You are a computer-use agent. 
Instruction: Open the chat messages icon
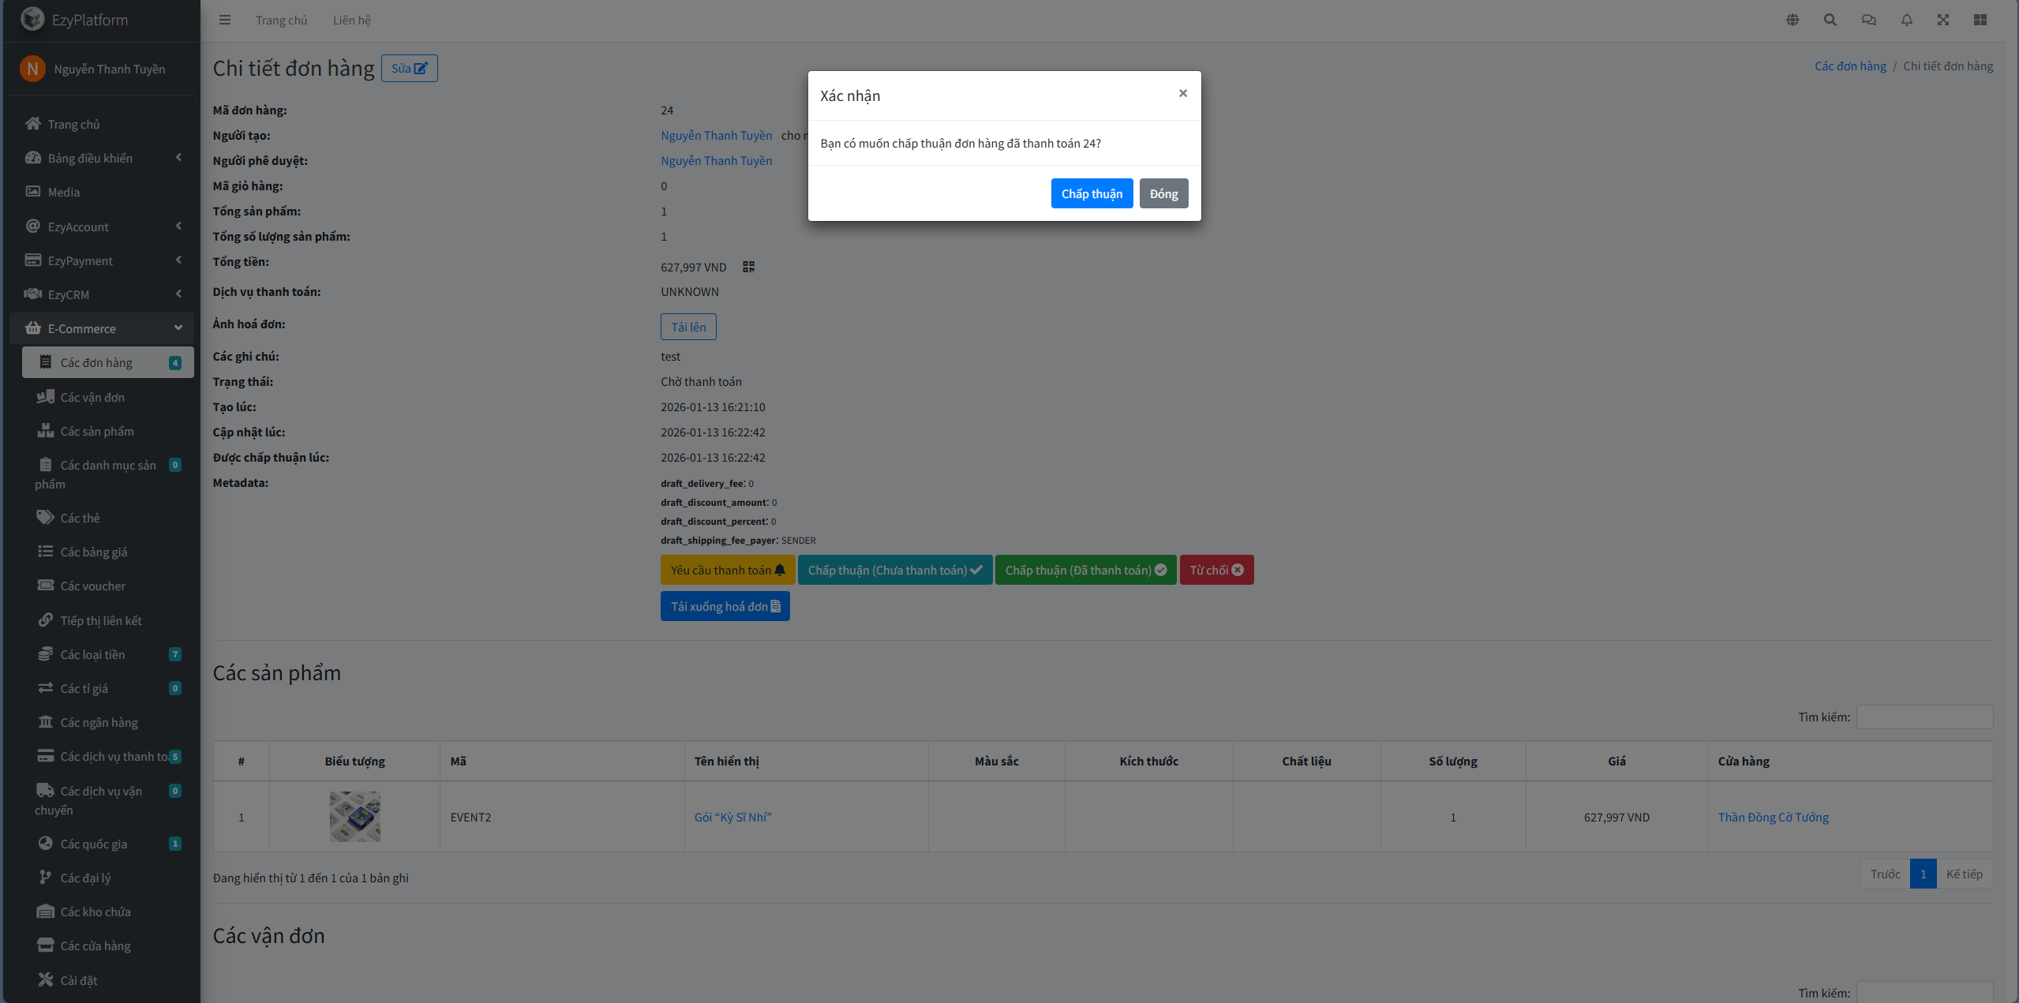1868,20
